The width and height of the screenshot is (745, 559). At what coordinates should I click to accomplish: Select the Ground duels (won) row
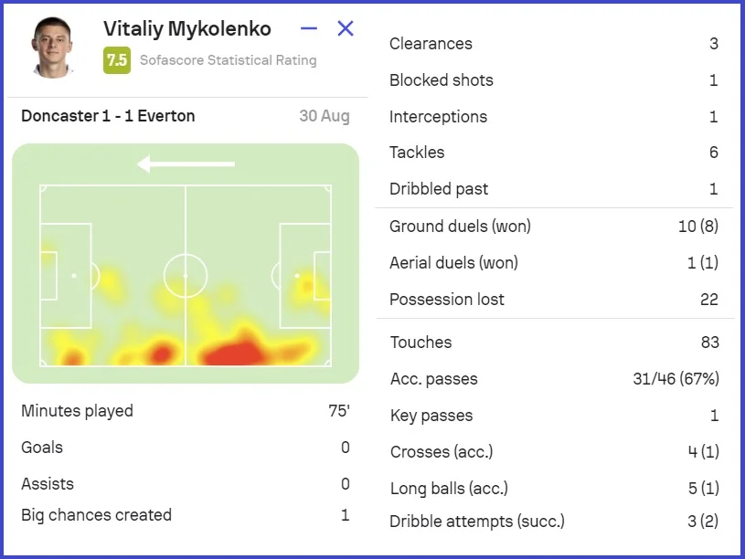point(553,227)
